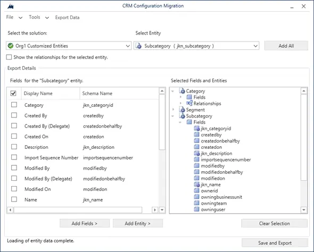This screenshot has height=252, width=314.
Task: Expand Relationships under the Category node
Action: coord(180,103)
